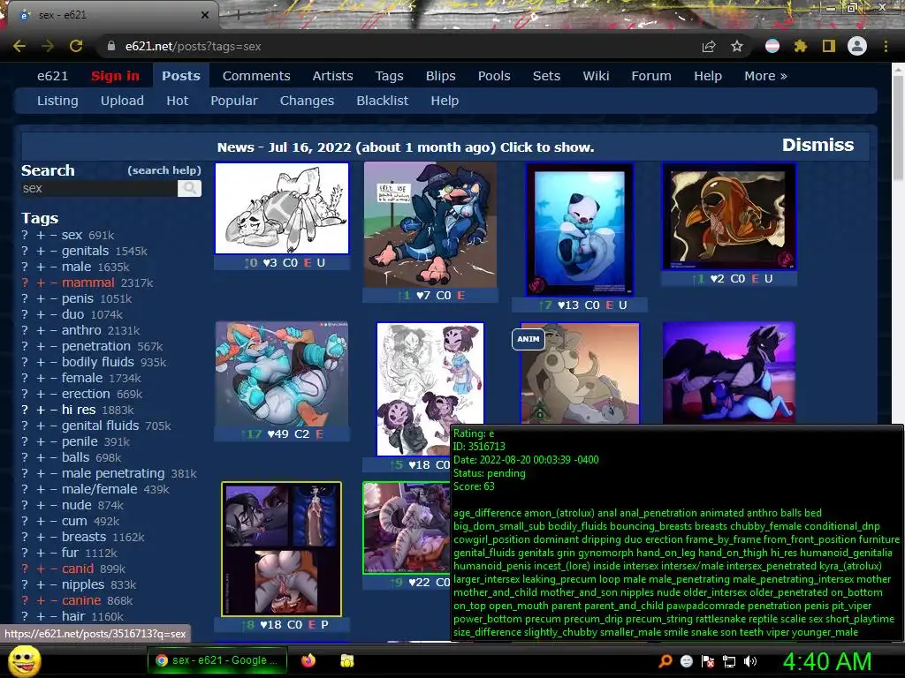Go back with the browser back arrow
905x678 pixels.
coord(19,46)
